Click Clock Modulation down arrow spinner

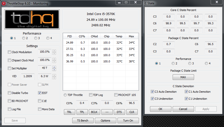(54, 53)
